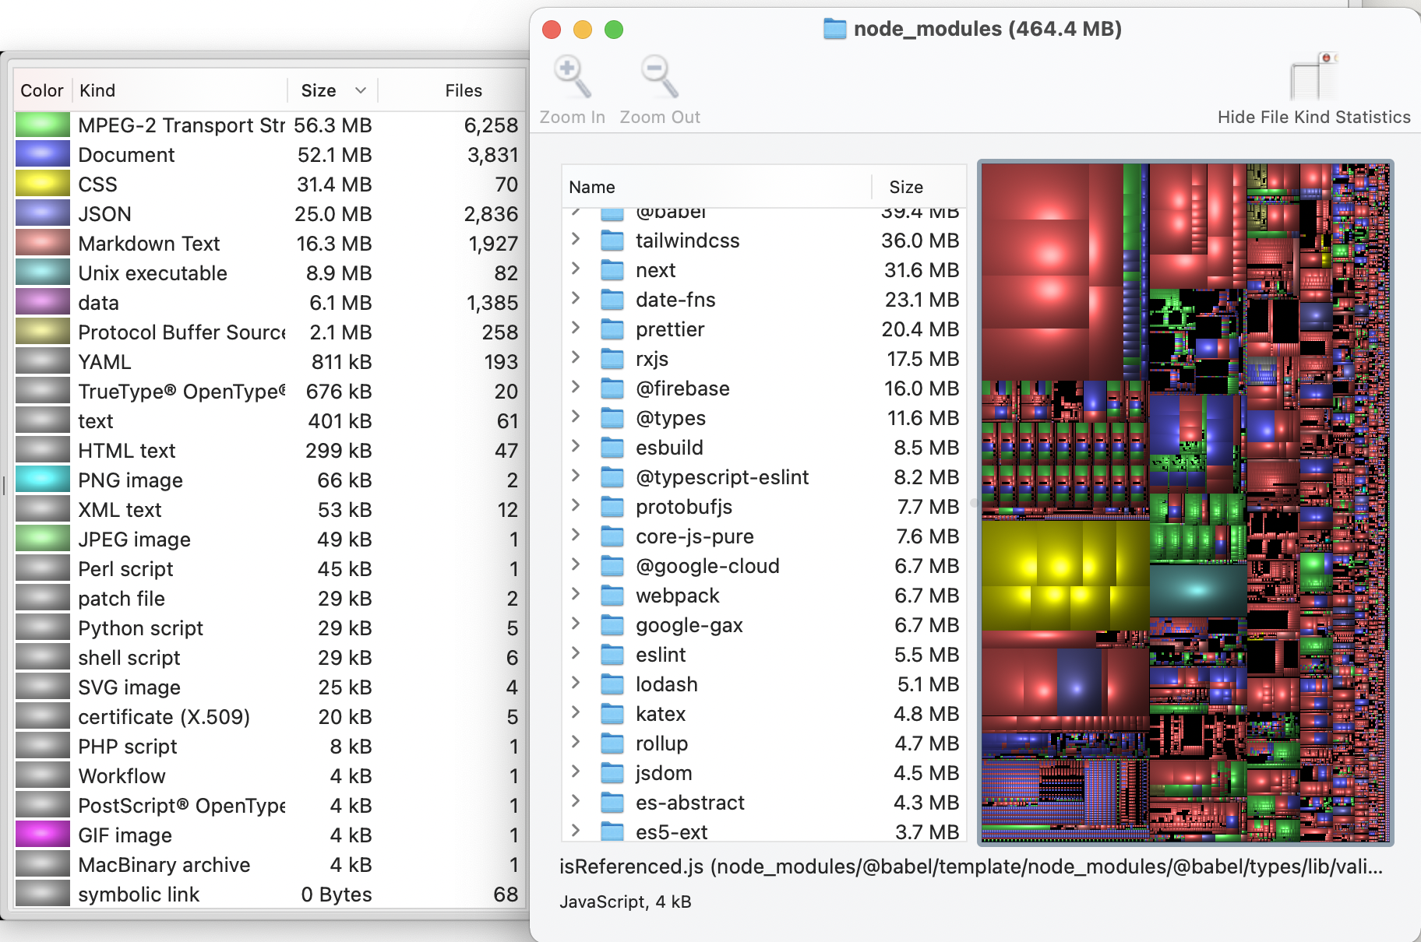Image resolution: width=1421 pixels, height=942 pixels.
Task: Expand the lodash disclosure triangle
Action: coord(577,684)
